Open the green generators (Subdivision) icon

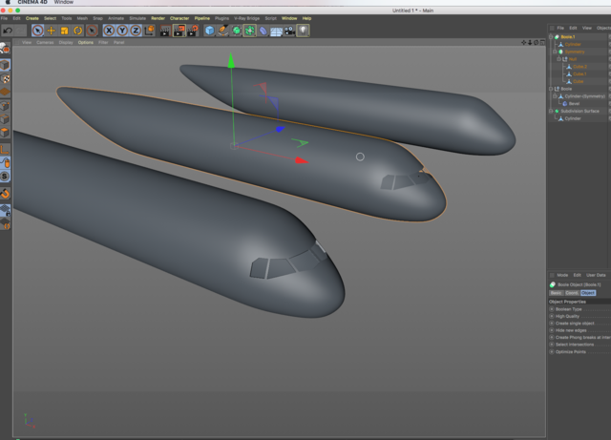236,31
